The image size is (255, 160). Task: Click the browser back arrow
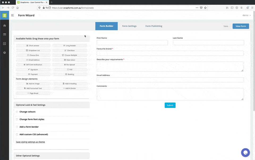(x=3, y=8)
